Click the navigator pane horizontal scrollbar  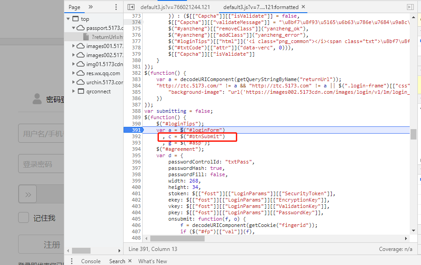click(x=81, y=251)
